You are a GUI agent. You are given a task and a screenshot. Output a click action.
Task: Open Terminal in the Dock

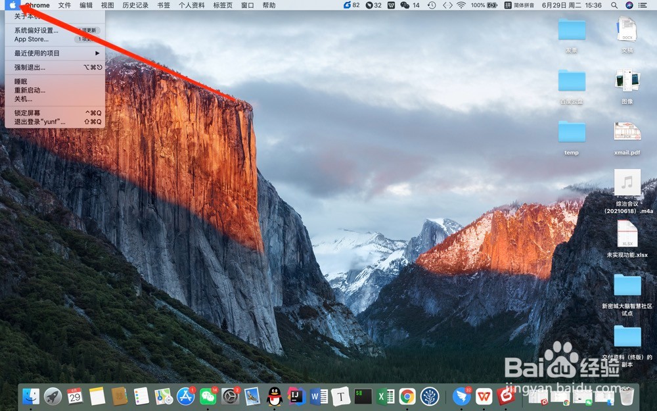coord(363,396)
